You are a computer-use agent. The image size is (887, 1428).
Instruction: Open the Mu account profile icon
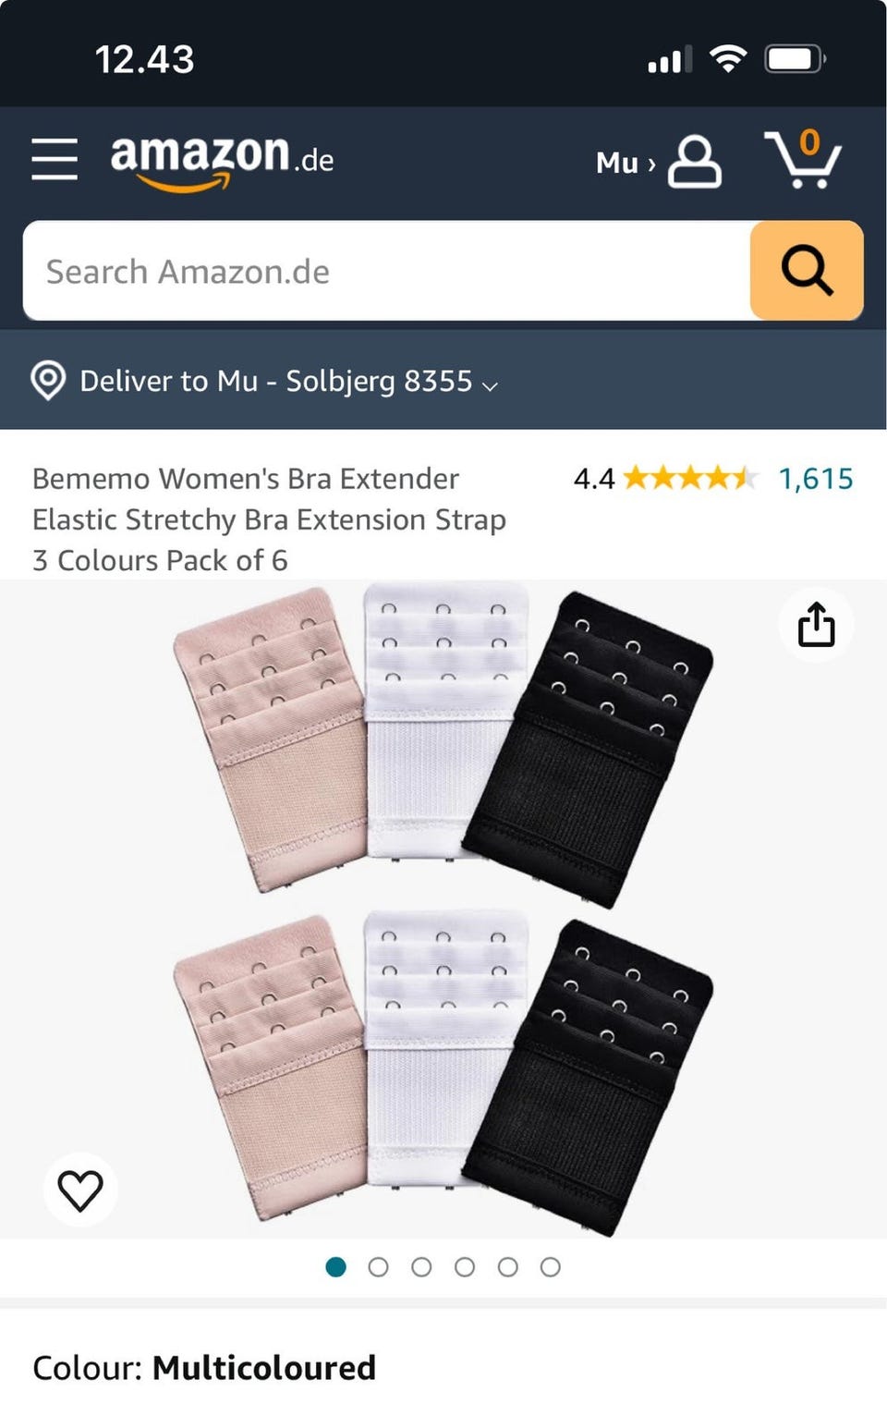tap(695, 162)
